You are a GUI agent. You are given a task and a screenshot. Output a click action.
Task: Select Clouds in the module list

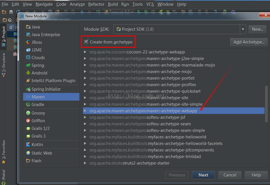51,57
